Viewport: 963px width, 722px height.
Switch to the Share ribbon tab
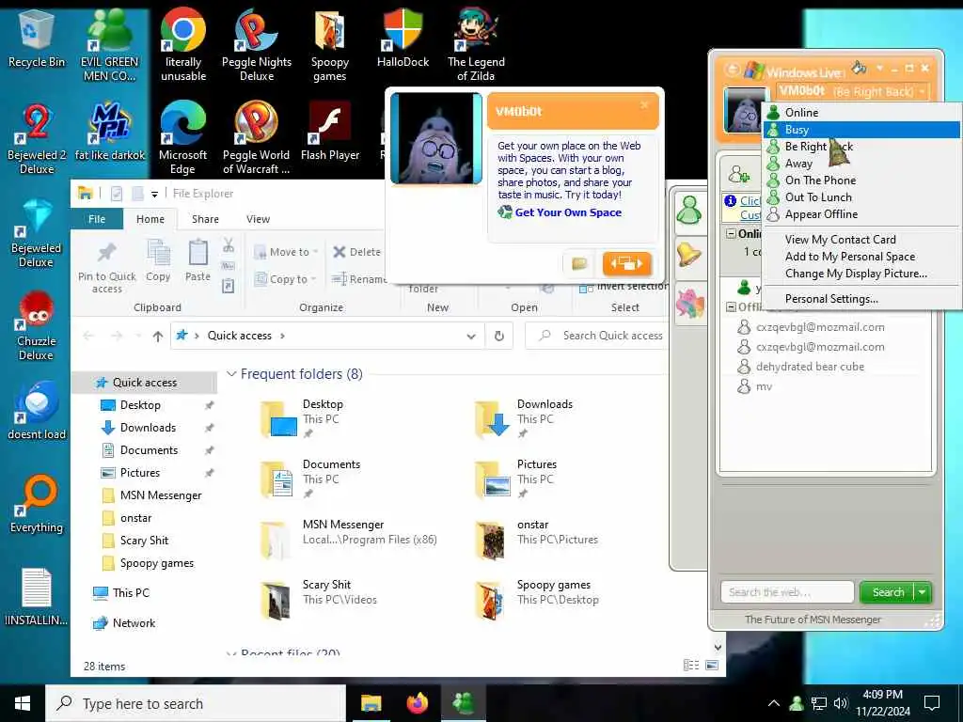[x=205, y=219]
